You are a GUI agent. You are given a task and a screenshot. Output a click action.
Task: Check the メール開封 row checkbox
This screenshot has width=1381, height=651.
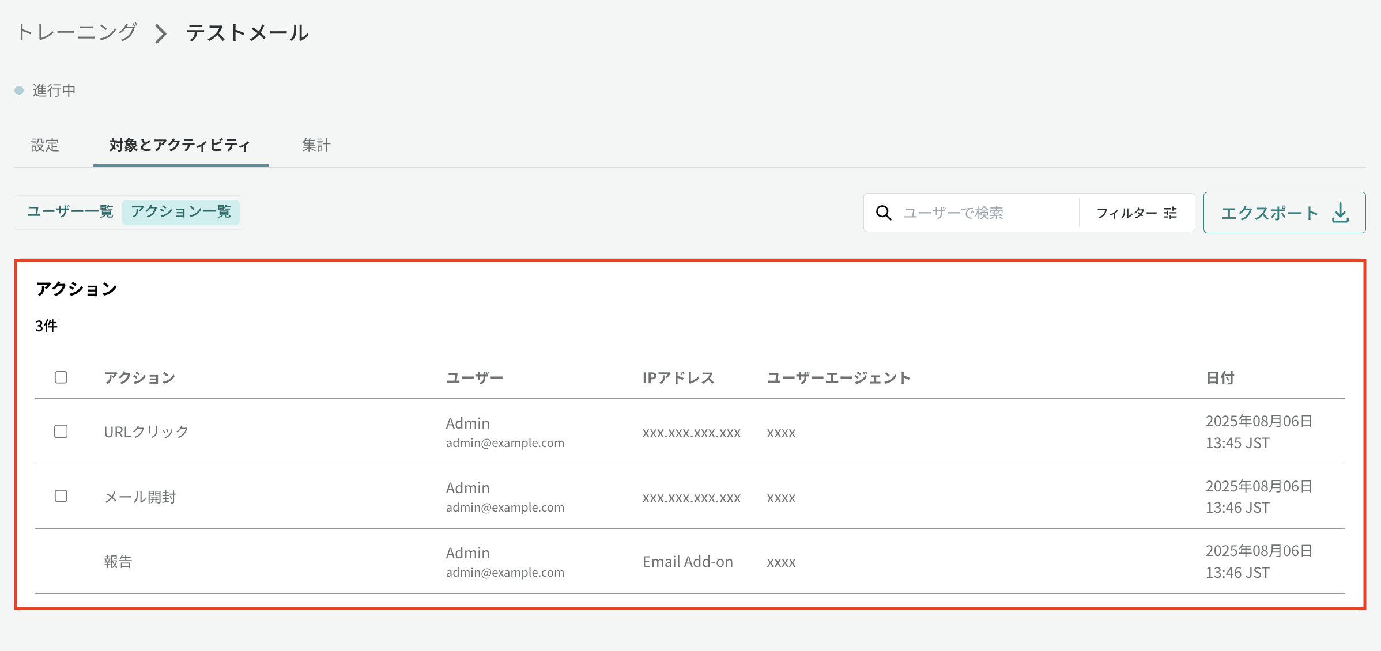tap(61, 496)
